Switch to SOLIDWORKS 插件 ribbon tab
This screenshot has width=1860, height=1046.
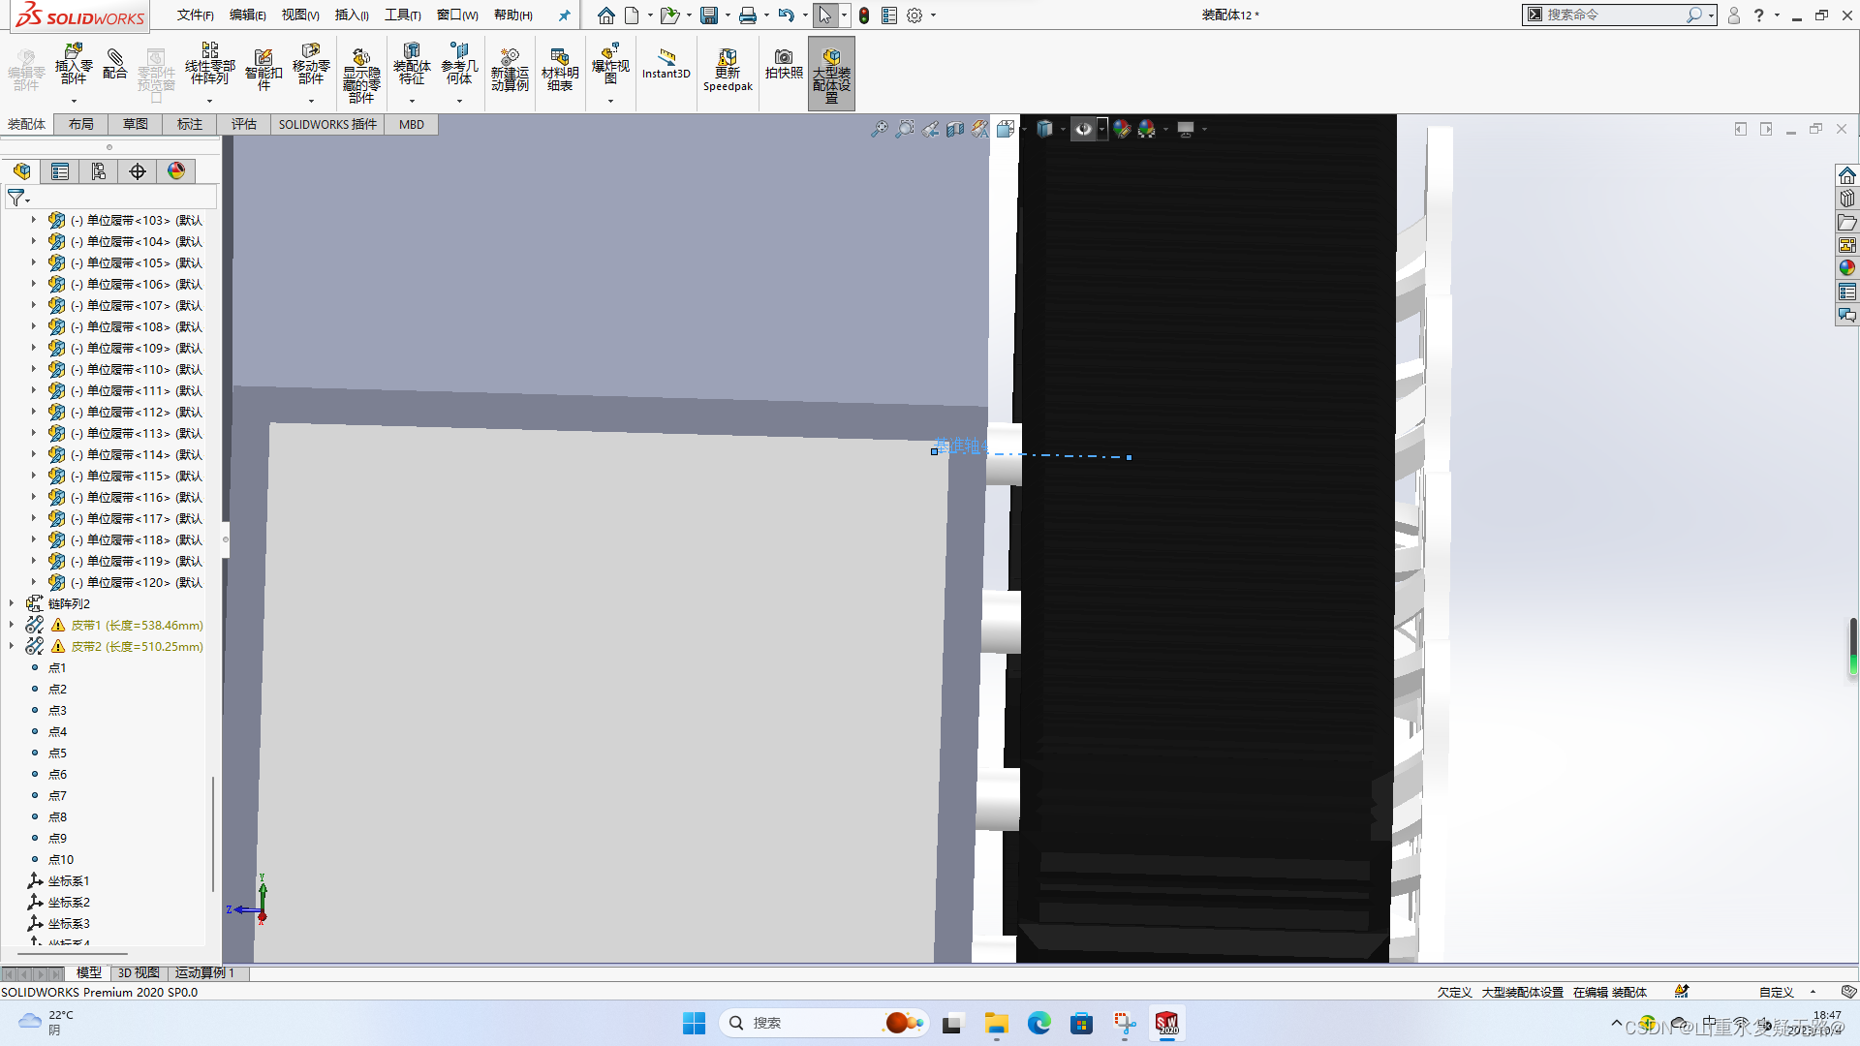pos(327,124)
